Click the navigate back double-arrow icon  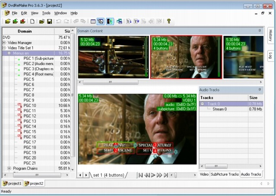point(76,22)
